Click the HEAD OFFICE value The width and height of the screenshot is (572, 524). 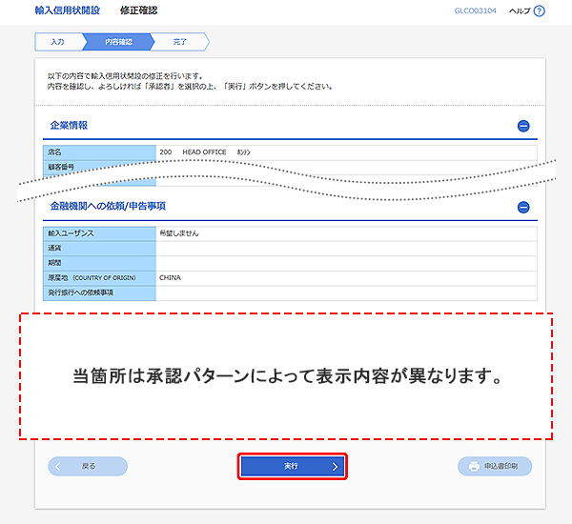click(204, 152)
